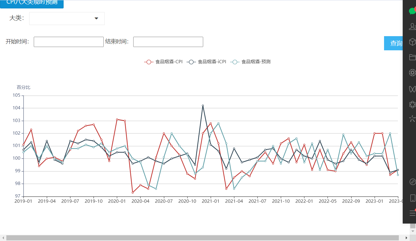Click the 2019-07 x-axis label
The height and width of the screenshot is (241, 416).
70,201
